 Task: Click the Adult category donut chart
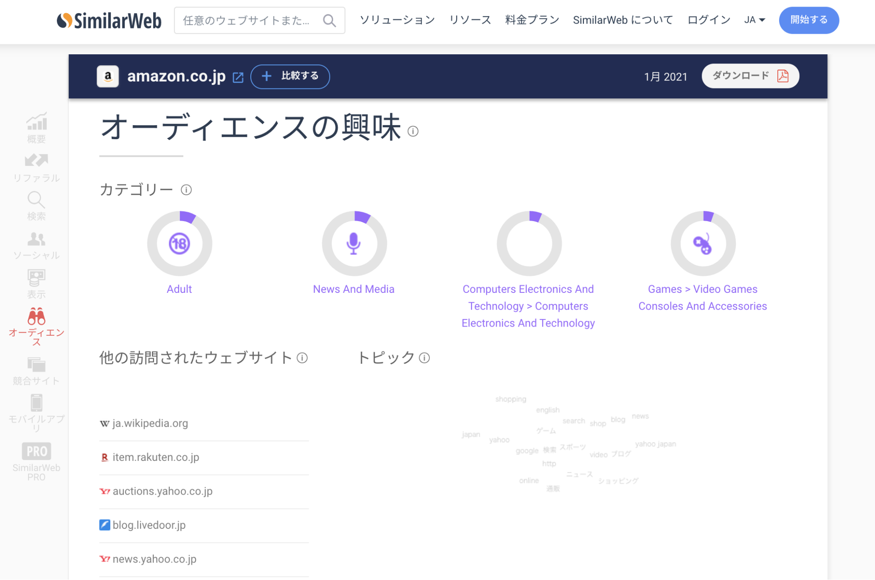pyautogui.click(x=179, y=243)
